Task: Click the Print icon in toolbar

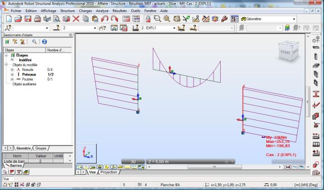Action: point(37,19)
